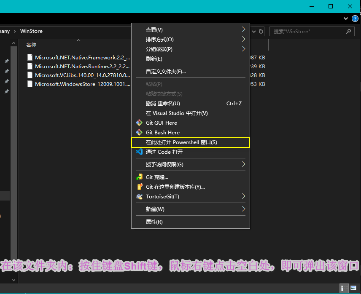Select 在 Visual Studio 中打开(V)
361x294 pixels.
tap(191, 113)
